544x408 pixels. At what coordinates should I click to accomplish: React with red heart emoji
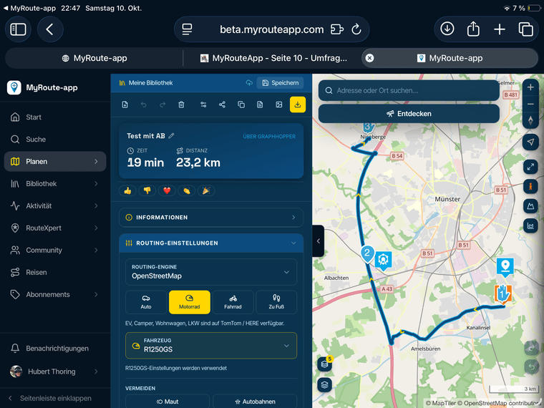point(167,190)
